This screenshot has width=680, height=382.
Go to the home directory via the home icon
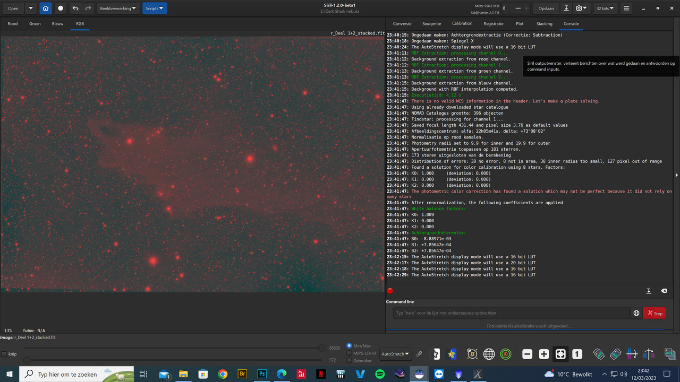coord(46,8)
